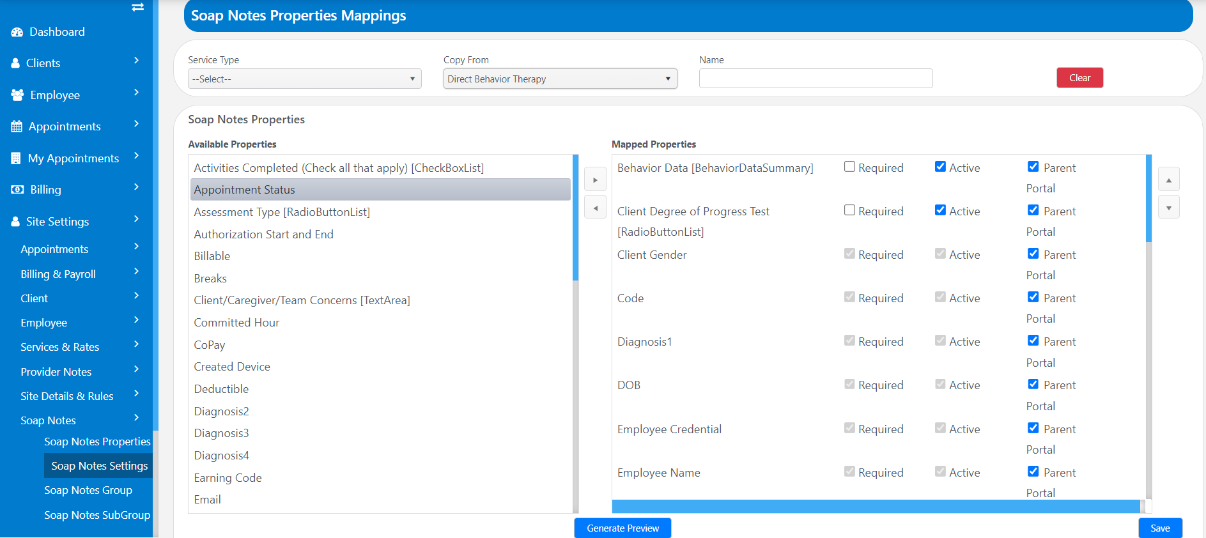The width and height of the screenshot is (1206, 538).
Task: Select 'Client/Caregiver/Team Concerns [TextArea]' property
Action: click(380, 300)
